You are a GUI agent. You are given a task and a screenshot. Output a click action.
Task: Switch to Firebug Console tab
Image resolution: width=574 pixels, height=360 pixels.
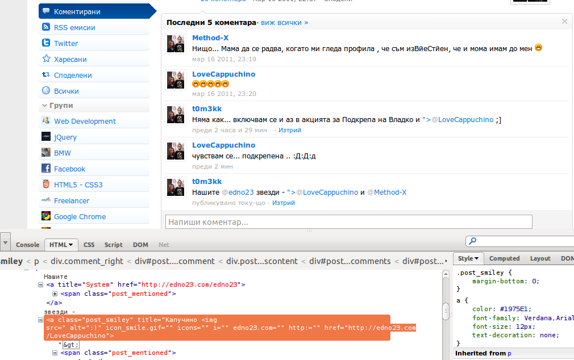point(27,245)
